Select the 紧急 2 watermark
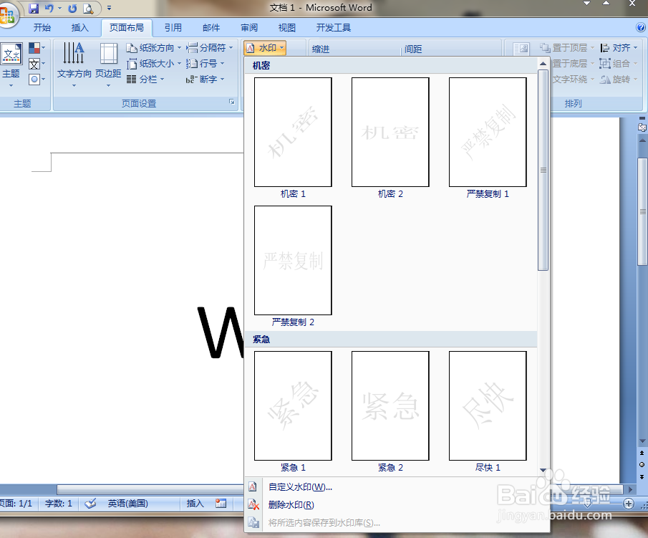This screenshot has width=648, height=538. (390, 405)
